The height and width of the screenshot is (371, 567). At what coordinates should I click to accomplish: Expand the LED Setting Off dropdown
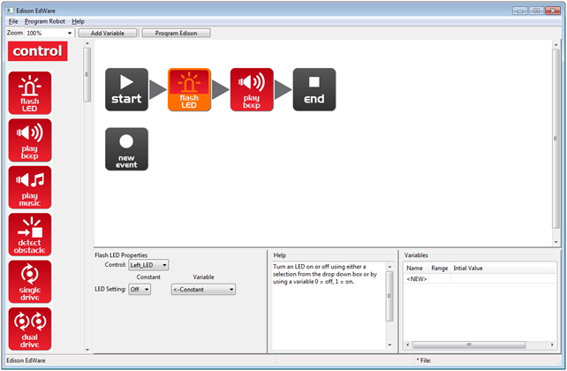140,289
